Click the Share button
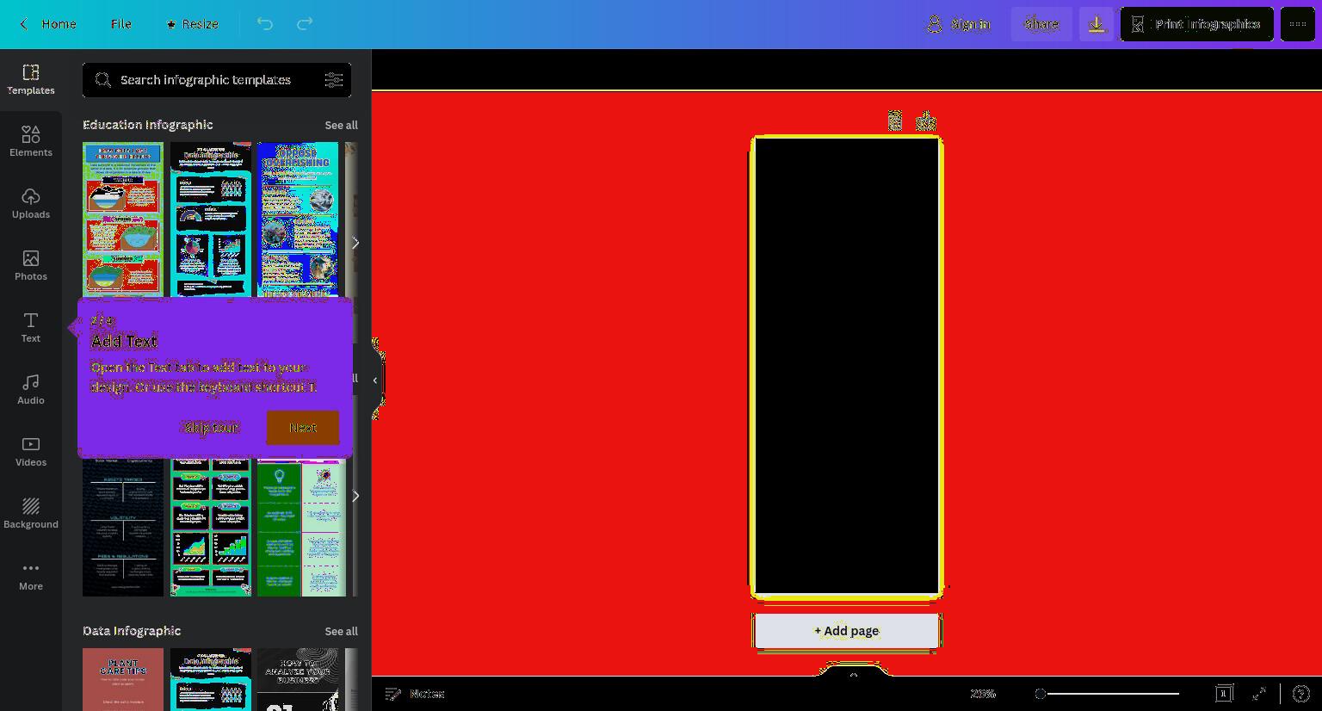Screen dimensions: 1322x711 (x=1041, y=24)
